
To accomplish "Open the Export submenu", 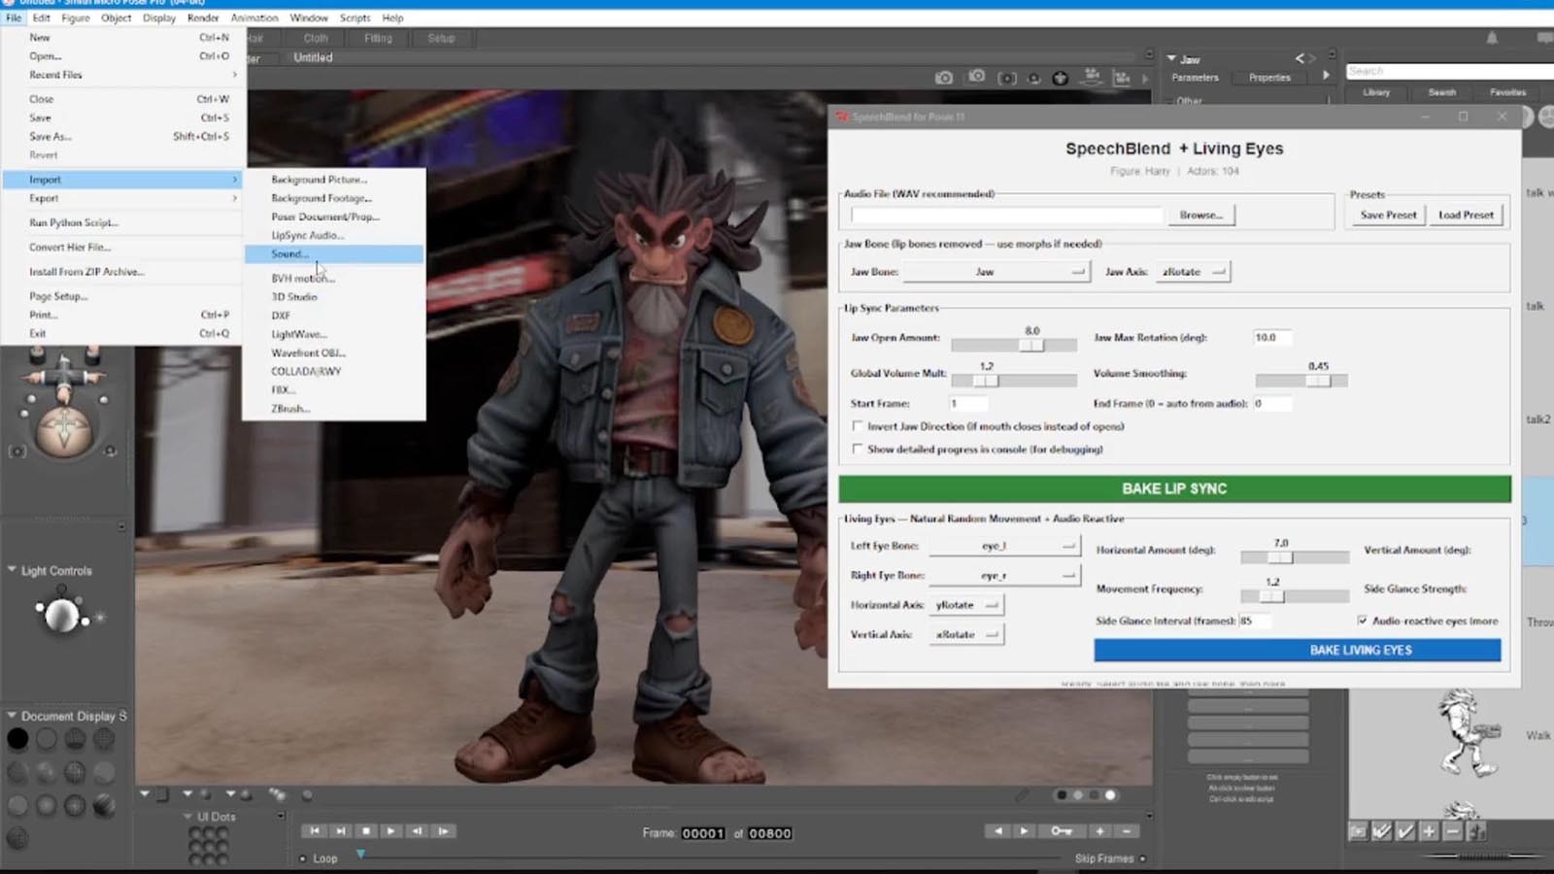I will click(122, 198).
